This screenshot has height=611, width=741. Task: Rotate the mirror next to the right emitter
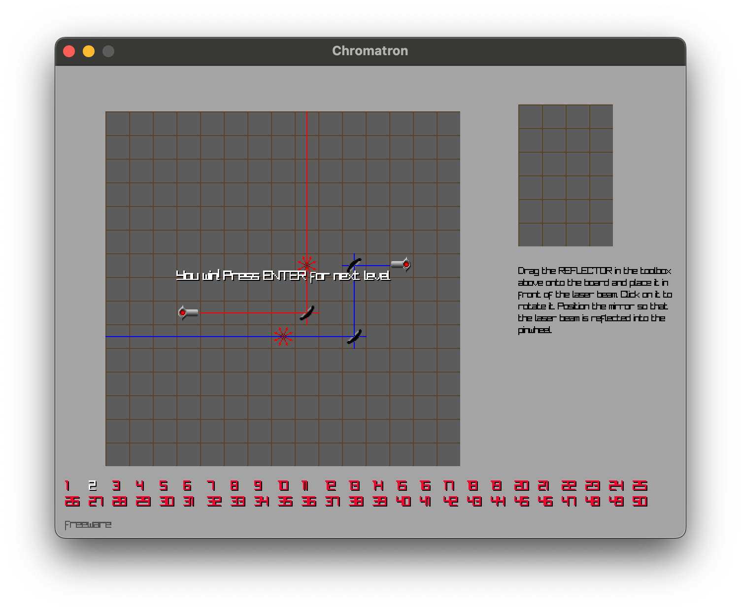(x=354, y=264)
